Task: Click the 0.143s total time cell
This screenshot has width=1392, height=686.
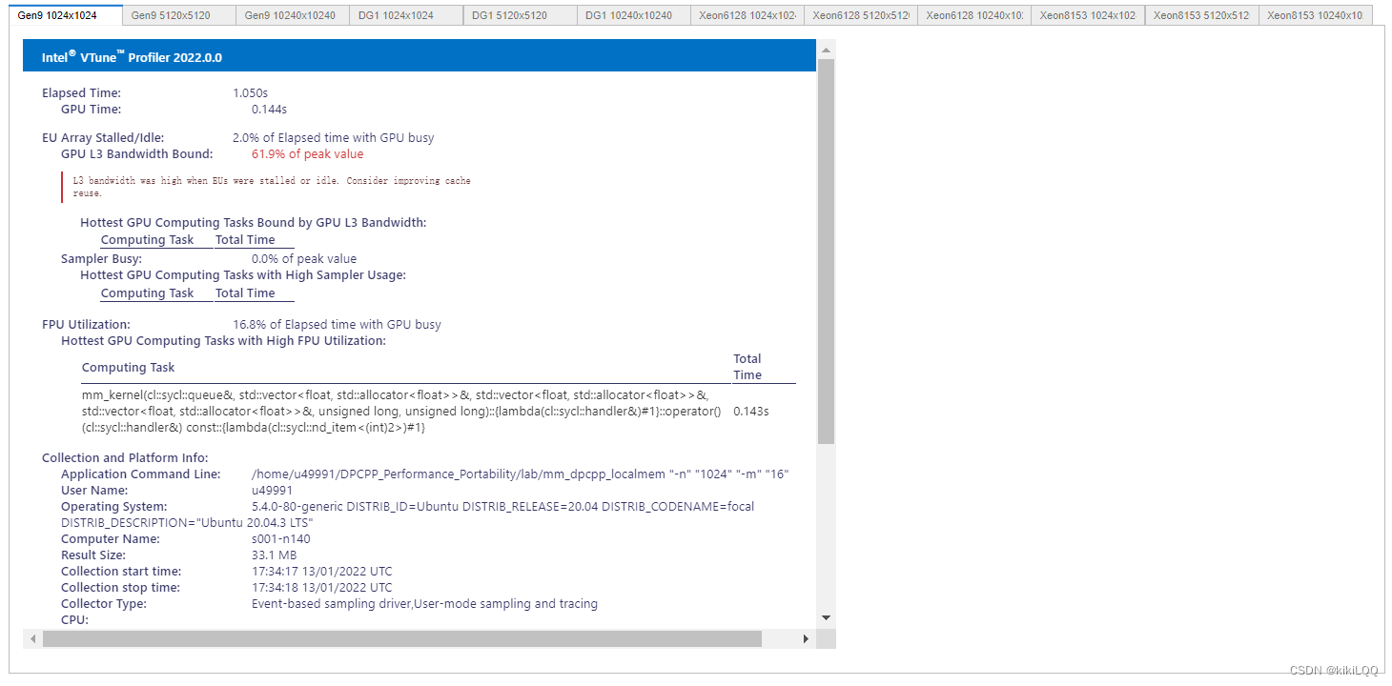Action: [x=750, y=412]
